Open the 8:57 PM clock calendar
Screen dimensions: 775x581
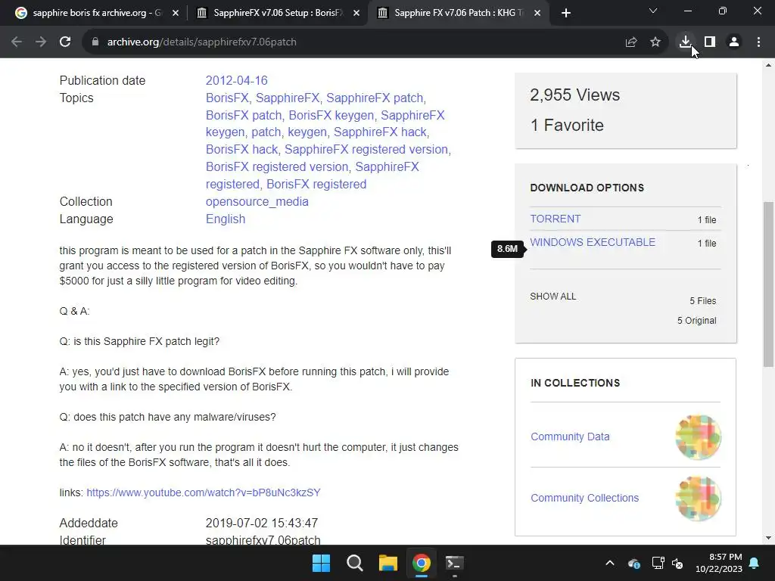(719, 563)
